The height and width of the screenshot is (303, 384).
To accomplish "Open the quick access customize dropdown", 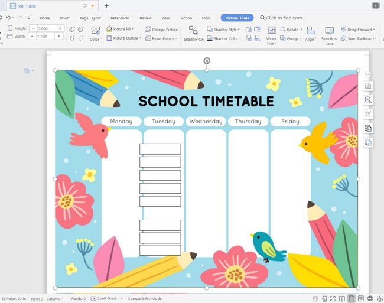I will (29, 18).
